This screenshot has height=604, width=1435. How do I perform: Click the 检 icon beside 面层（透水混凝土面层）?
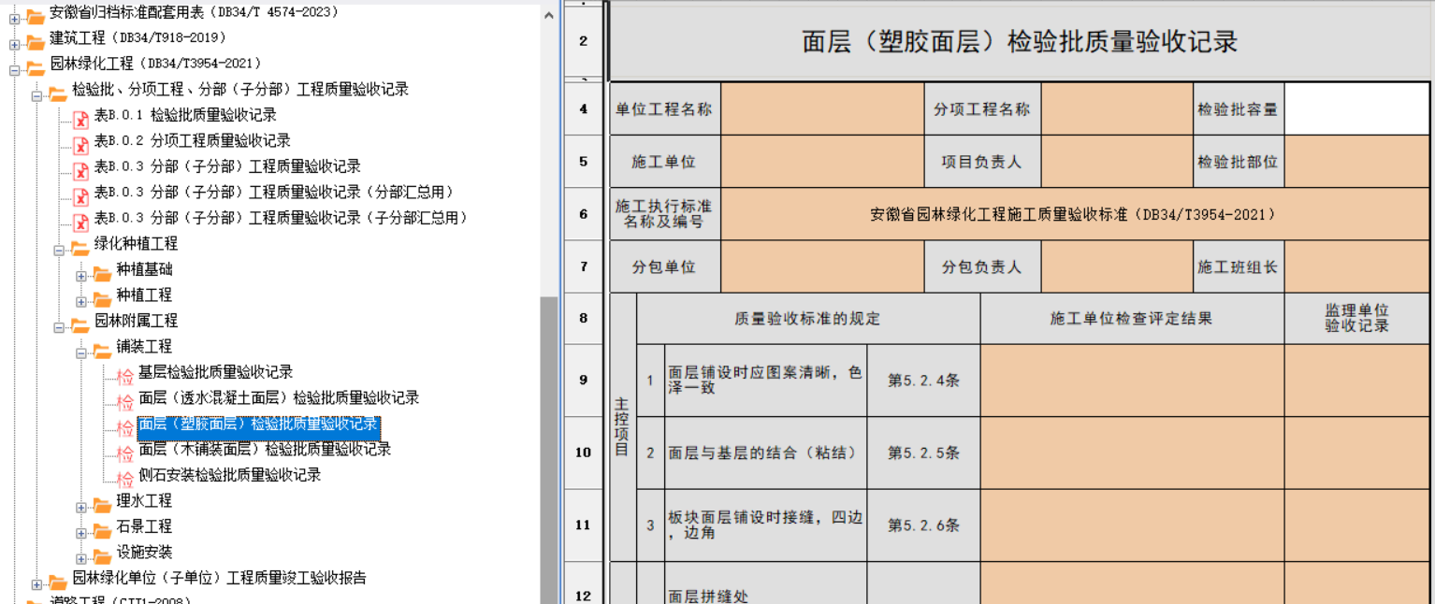click(125, 401)
